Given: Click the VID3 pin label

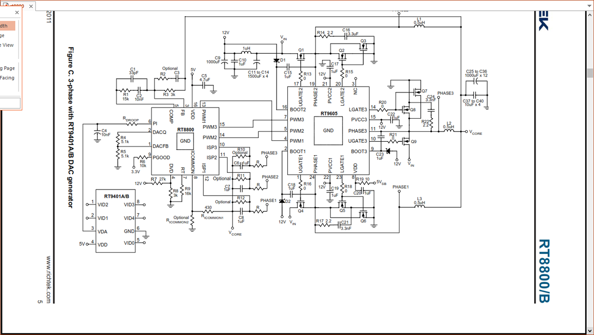Looking at the screenshot, I should tap(129, 204).
